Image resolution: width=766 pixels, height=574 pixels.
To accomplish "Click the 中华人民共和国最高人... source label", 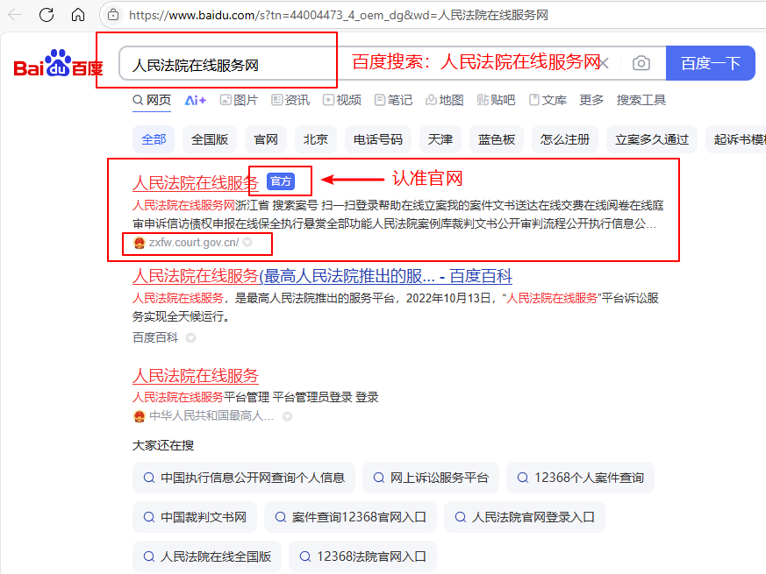I will pos(211,416).
